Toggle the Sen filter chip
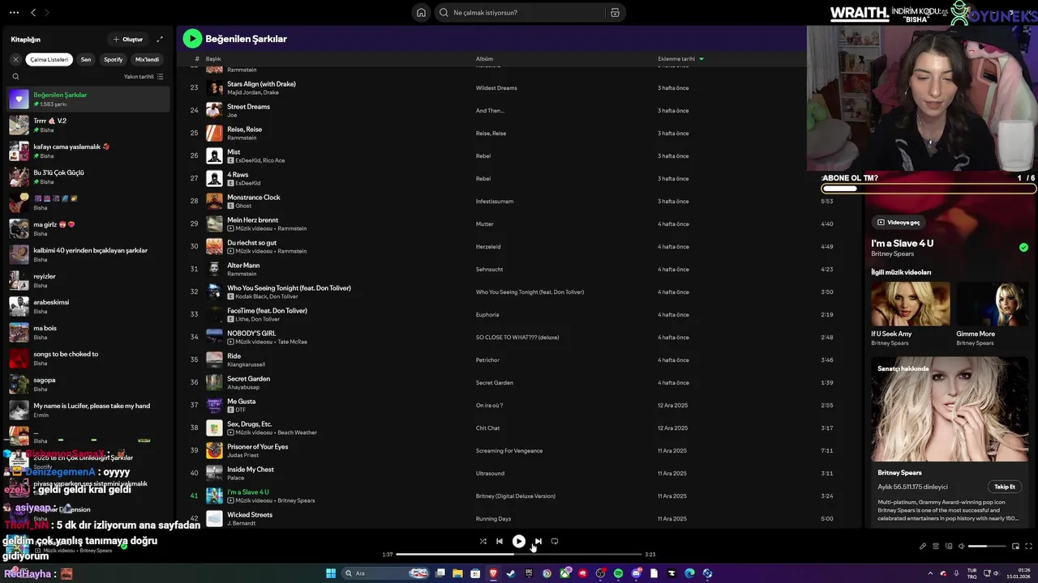The image size is (1038, 583). (x=86, y=59)
